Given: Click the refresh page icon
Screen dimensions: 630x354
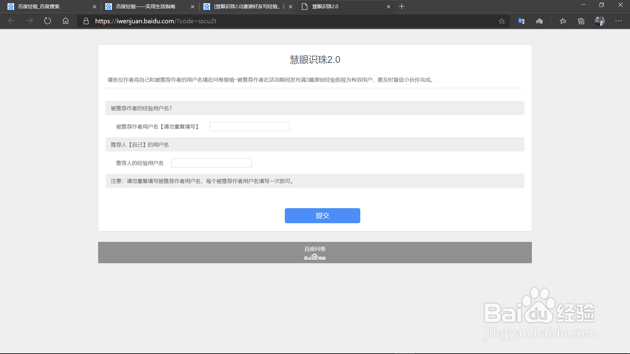Looking at the screenshot, I should [x=48, y=21].
